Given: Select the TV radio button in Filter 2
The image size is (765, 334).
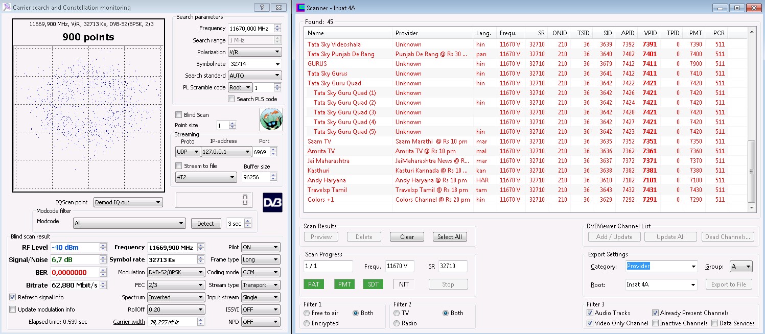Looking at the screenshot, I should (397, 313).
